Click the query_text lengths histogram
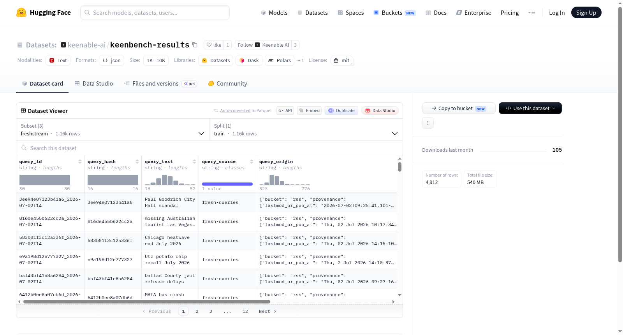Image resolution: width=623 pixels, height=335 pixels. tap(170, 180)
